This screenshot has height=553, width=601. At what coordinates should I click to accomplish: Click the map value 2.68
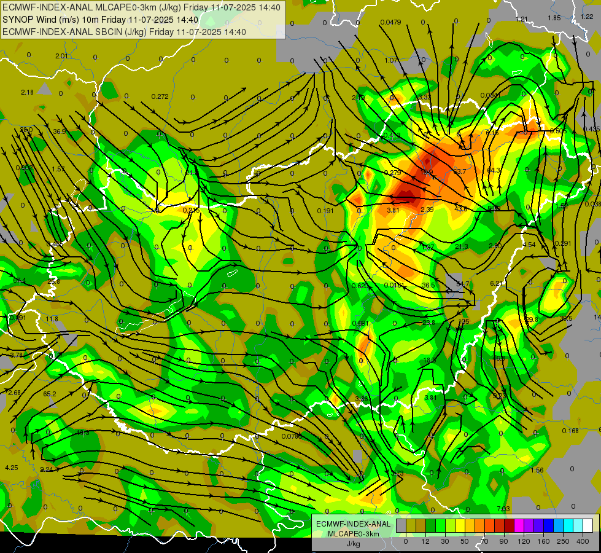click(14, 393)
